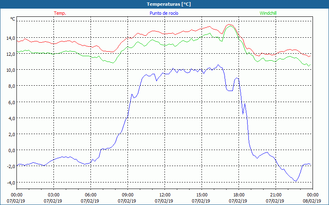The width and height of the screenshot is (329, 205).
Task: Click the 2,0 y-axis value
Action: [12, 134]
